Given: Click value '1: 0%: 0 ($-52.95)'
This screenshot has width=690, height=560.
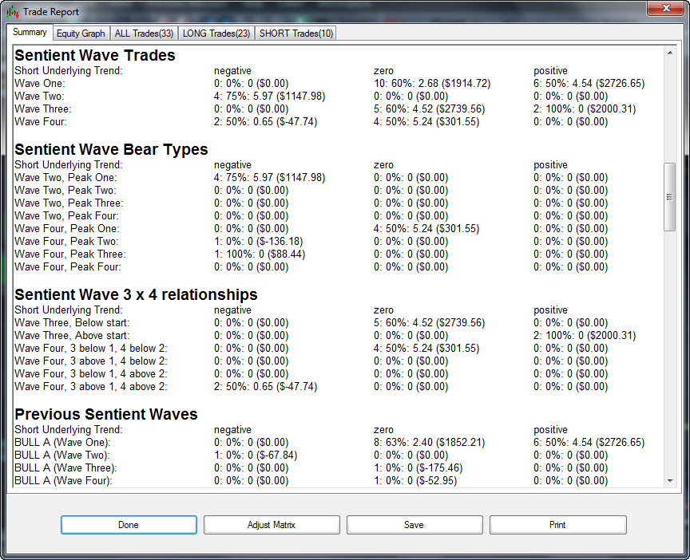Looking at the screenshot, I should (x=415, y=480).
